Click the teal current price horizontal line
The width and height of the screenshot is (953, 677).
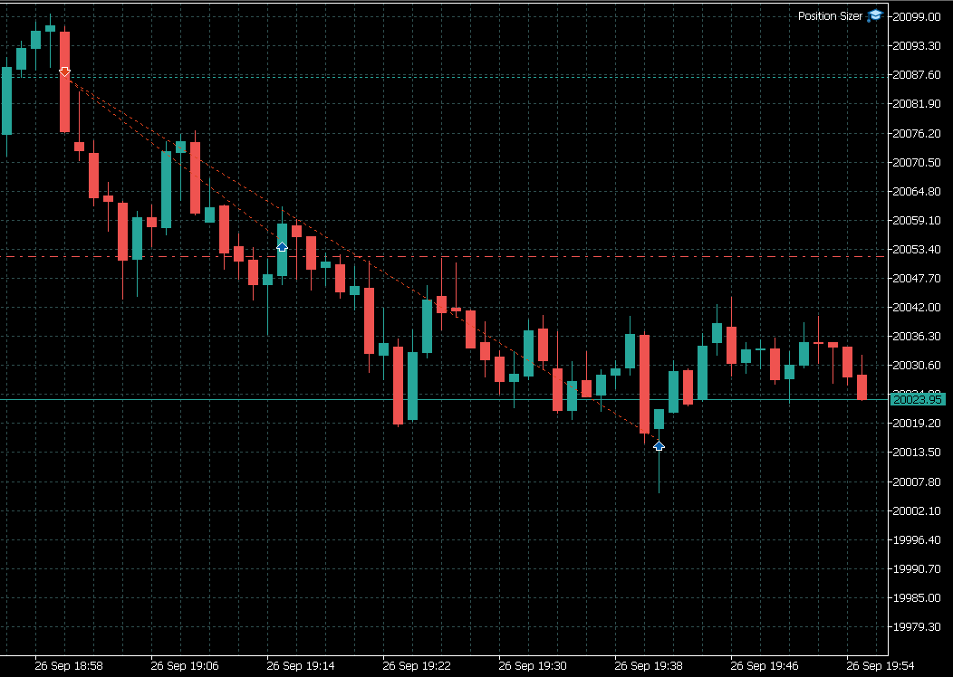[444, 399]
